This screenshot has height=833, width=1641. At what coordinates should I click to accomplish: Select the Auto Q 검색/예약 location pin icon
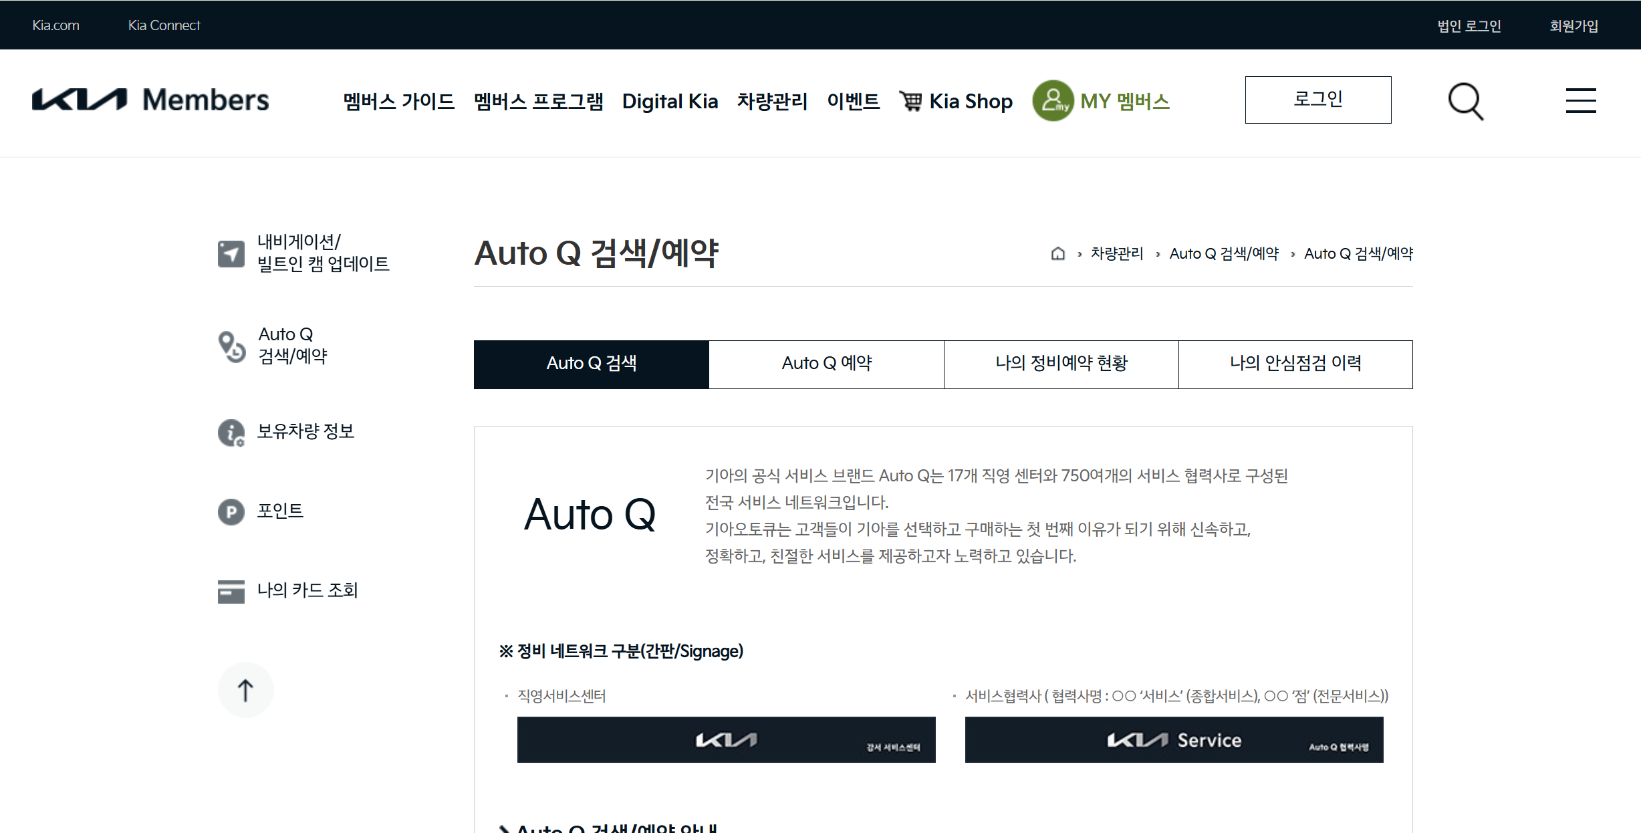coord(231,345)
